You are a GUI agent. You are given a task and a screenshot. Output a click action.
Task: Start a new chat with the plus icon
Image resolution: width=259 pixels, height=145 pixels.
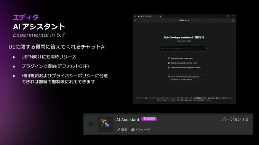[x=135, y=20]
